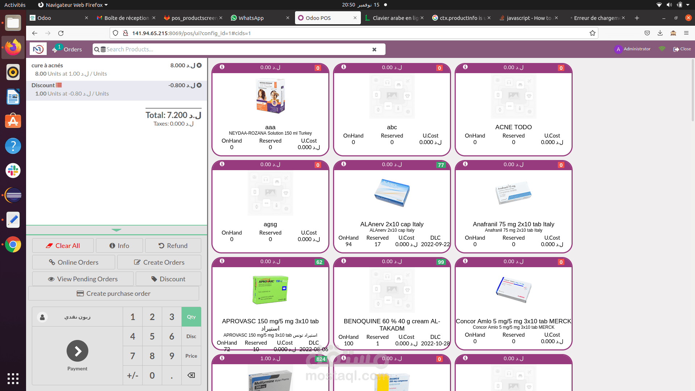Open Firefox downloads panel
The height and width of the screenshot is (391, 695).
(x=660, y=33)
